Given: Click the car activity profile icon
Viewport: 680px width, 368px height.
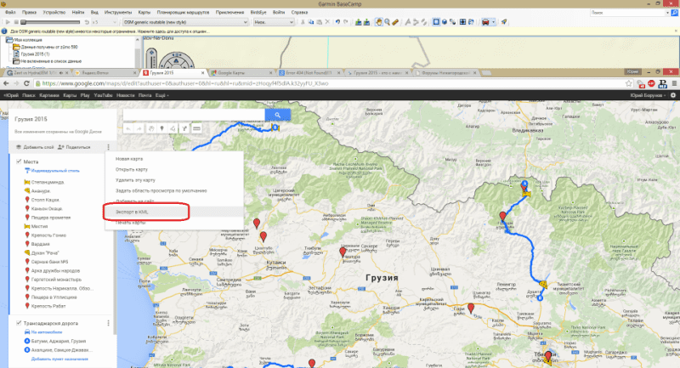Looking at the screenshot, I should point(485,22).
